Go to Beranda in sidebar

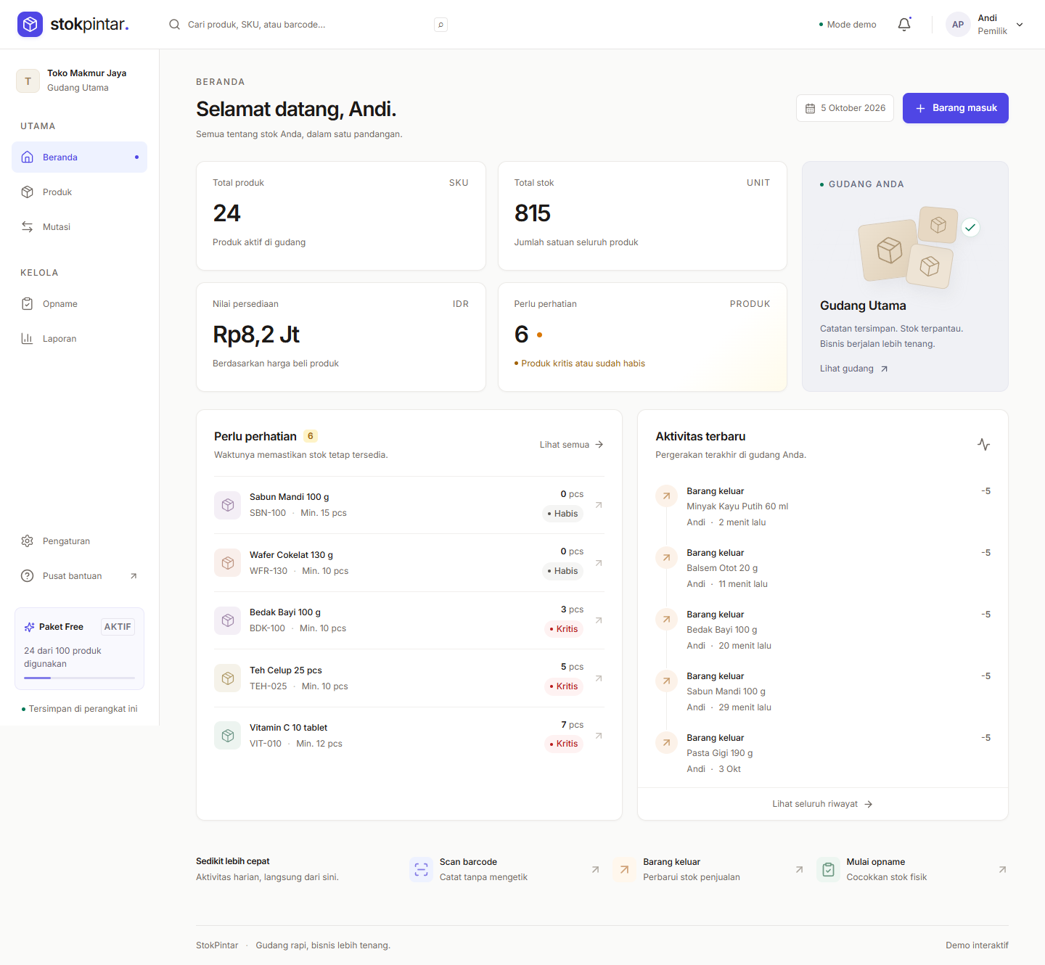pos(80,157)
